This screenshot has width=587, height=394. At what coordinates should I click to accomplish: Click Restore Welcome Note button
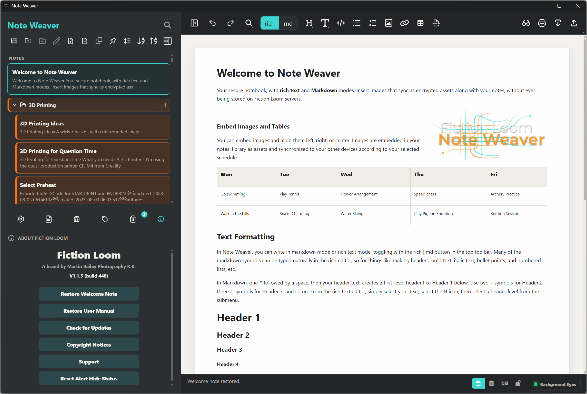tap(89, 294)
